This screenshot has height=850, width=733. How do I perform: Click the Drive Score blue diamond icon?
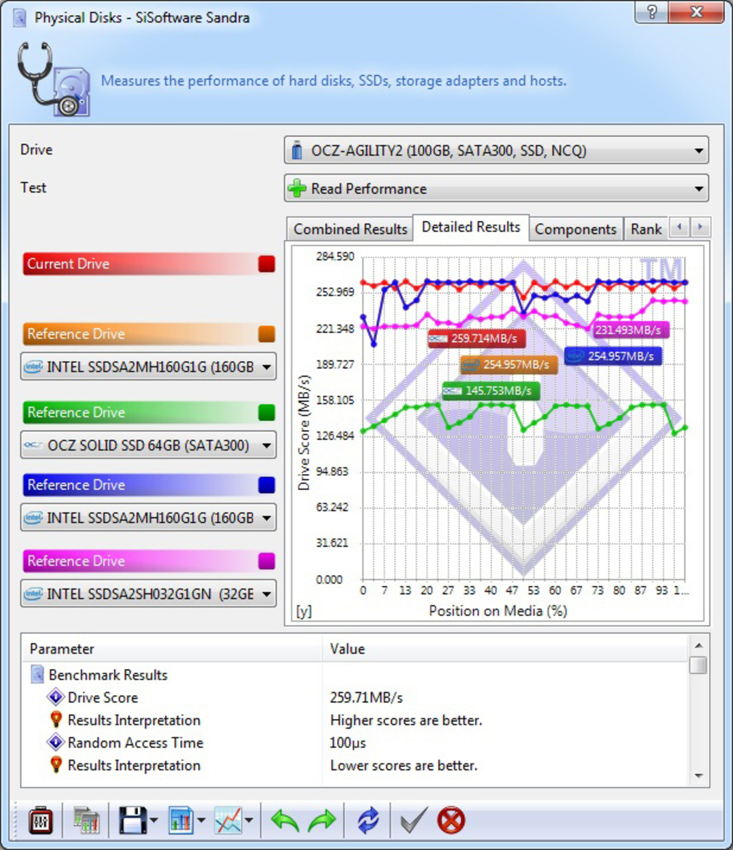55,697
